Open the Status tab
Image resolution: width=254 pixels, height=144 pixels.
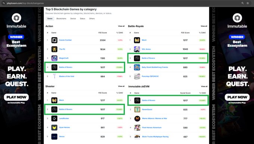(x=83, y=19)
